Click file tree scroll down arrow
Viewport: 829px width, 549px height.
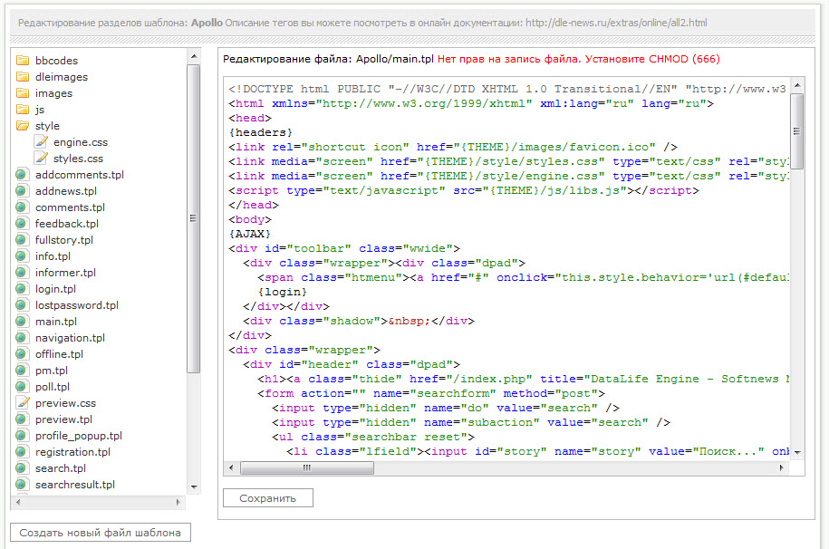tap(194, 487)
